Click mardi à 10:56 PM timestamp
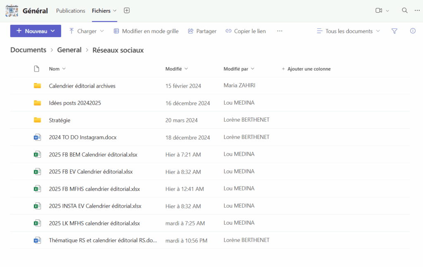This screenshot has width=423, height=267. [x=186, y=241]
